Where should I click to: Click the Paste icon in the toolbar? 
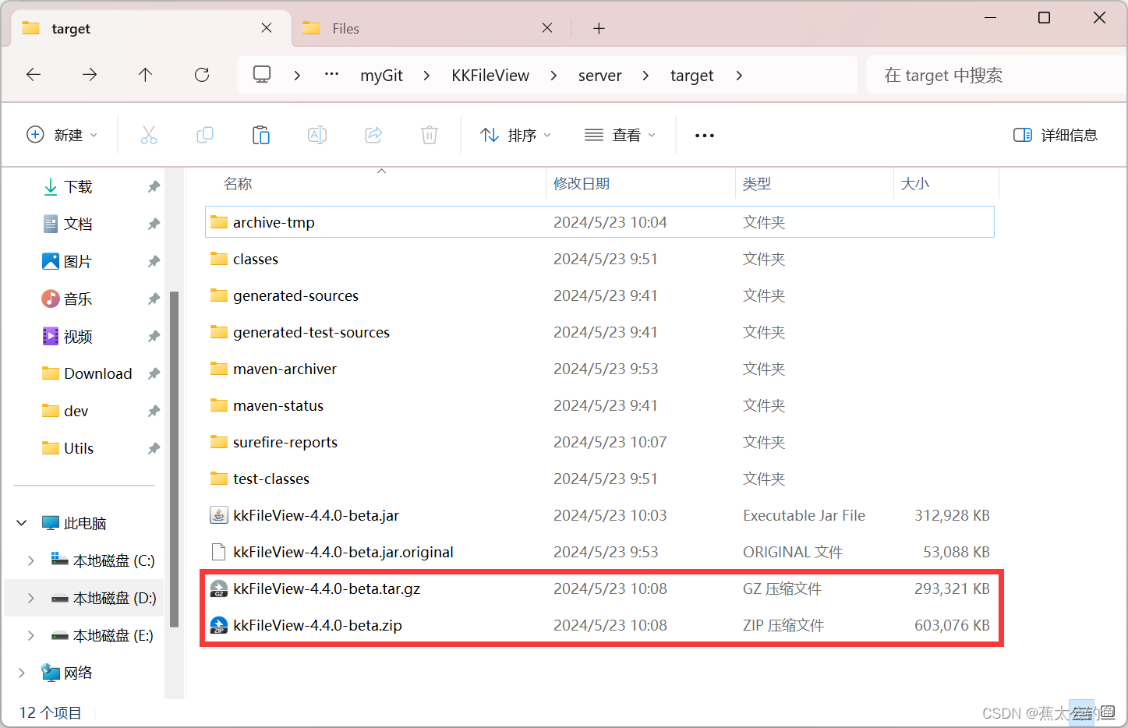coord(261,134)
